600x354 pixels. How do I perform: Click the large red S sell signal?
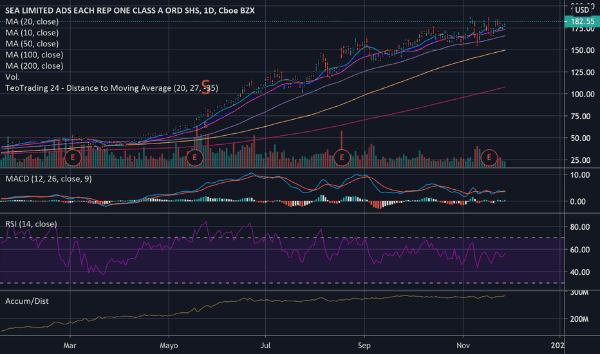(x=206, y=87)
